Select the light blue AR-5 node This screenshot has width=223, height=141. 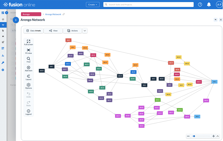coord(197,117)
